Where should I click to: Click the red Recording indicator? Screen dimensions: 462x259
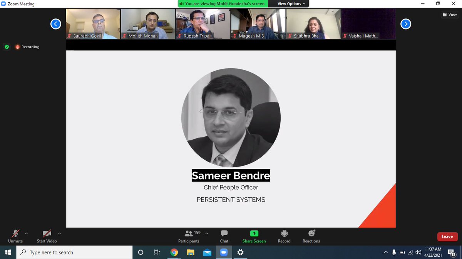click(27, 47)
